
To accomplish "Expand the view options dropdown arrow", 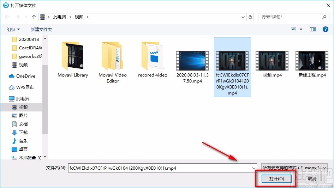I will (x=301, y=29).
